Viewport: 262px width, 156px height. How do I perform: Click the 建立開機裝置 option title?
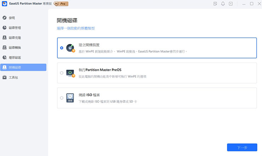[x=89, y=45]
